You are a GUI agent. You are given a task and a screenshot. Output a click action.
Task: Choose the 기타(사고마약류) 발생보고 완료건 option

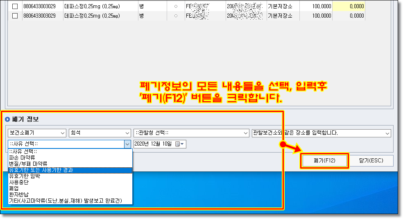65,201
